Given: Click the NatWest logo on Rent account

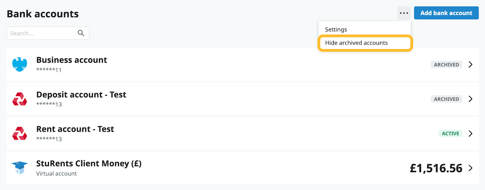Looking at the screenshot, I should tap(20, 133).
